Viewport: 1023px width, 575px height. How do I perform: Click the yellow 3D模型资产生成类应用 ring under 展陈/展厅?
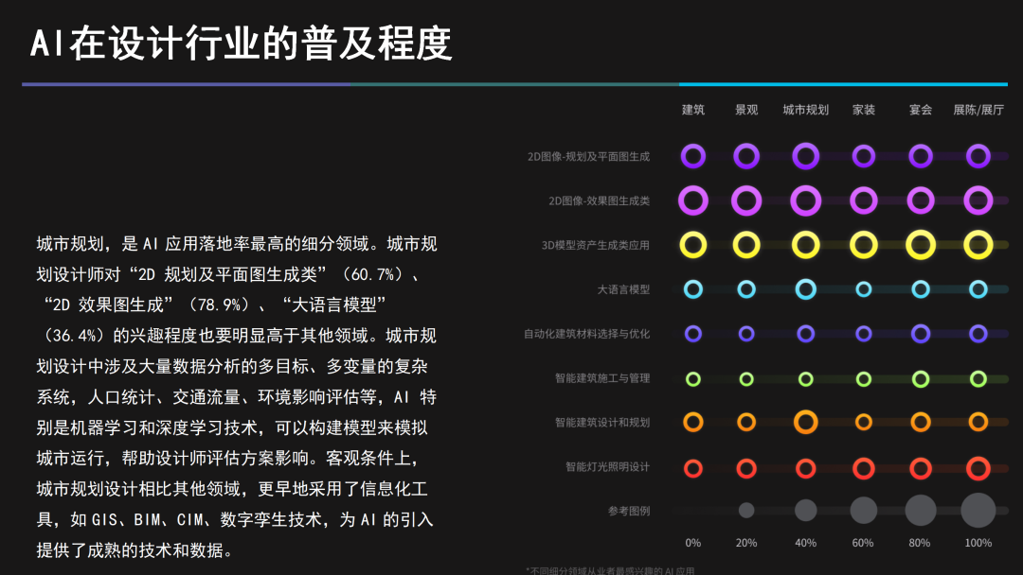[978, 245]
